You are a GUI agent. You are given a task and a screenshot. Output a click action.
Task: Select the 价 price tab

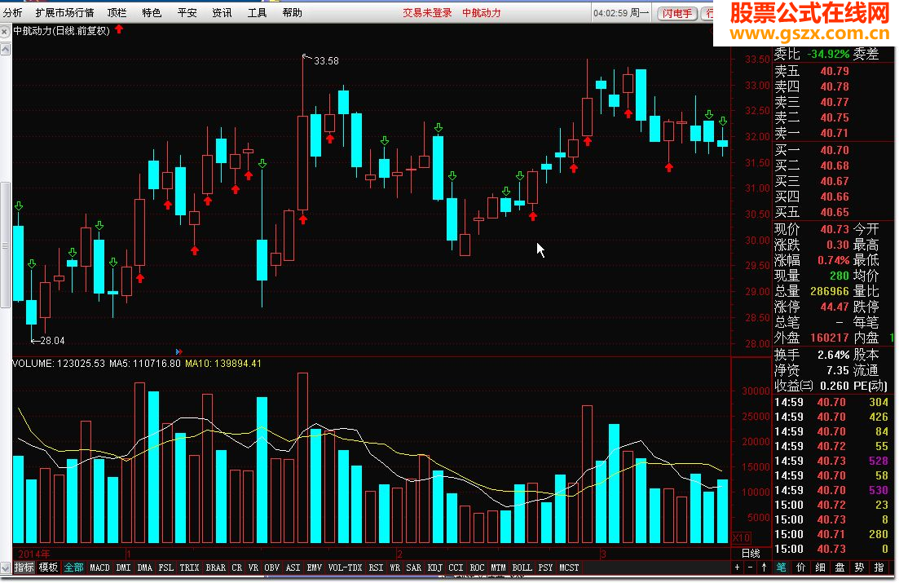click(x=801, y=568)
